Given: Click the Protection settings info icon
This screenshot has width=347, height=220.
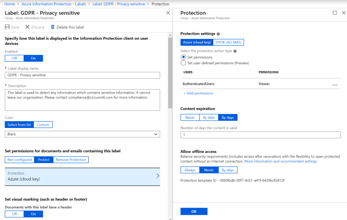Looking at the screenshot, I should tap(218, 34).
